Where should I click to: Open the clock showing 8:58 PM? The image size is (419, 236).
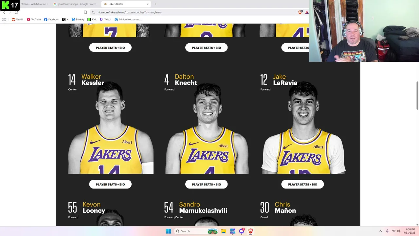[x=410, y=231]
